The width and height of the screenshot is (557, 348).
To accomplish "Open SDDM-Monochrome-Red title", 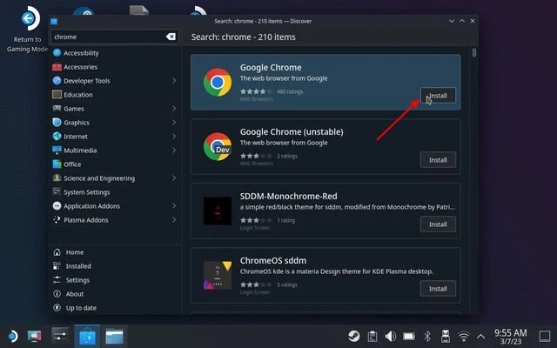I will 288,196.
